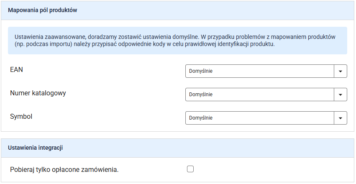356x184 pixels.
Task: Click the 'Pobieraj tylko opłacone zamówienia.' label
Action: (x=64, y=170)
